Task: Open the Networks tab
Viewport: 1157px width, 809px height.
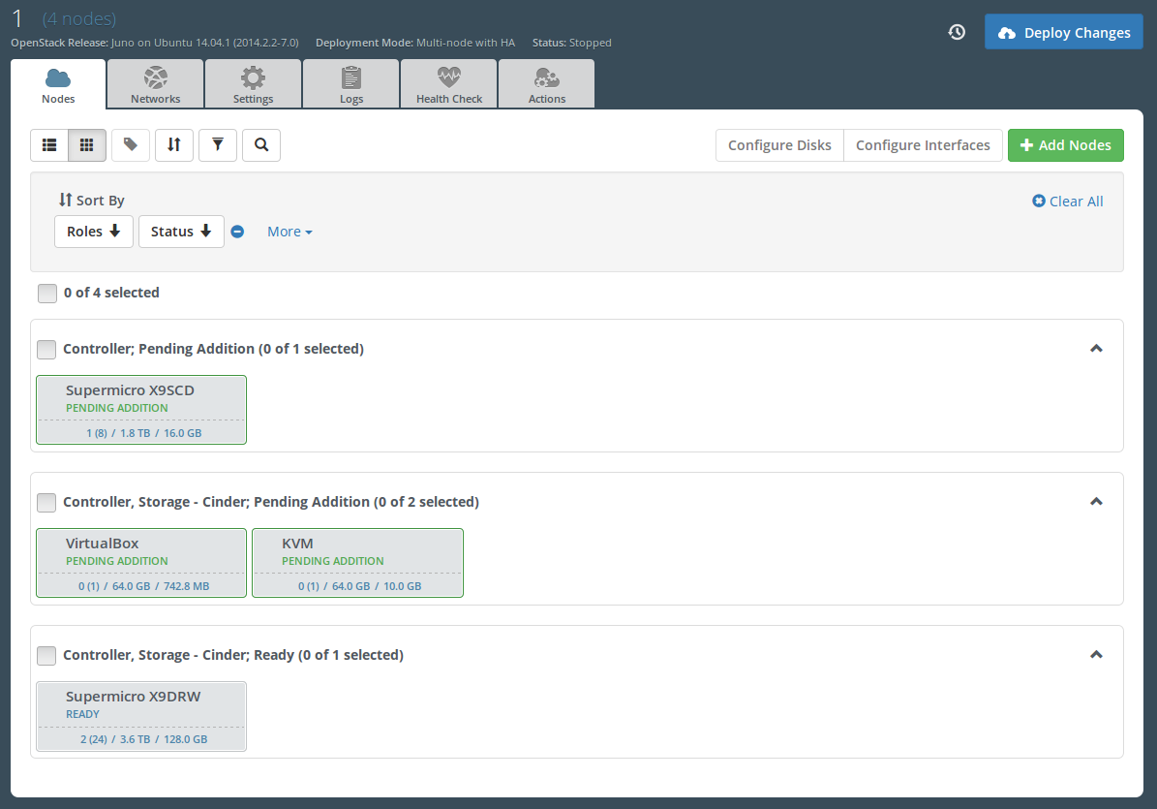Action: [x=156, y=84]
